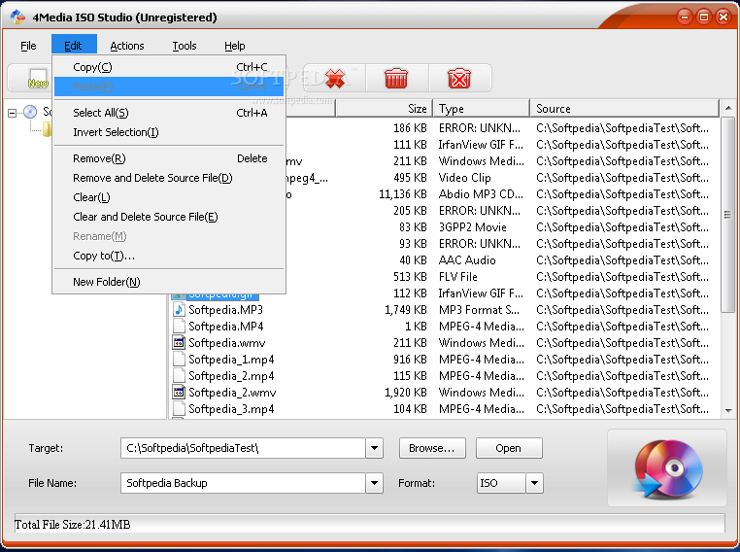This screenshot has width=740, height=552.
Task: Click the 4Media app icon in title bar
Action: [17, 17]
